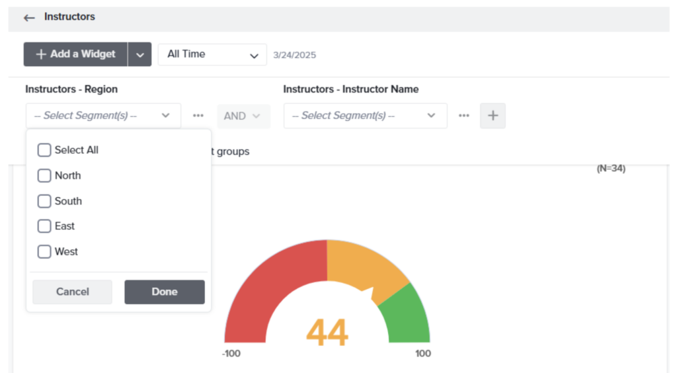
Task: Open the All Time date range dropdown
Action: [212, 54]
